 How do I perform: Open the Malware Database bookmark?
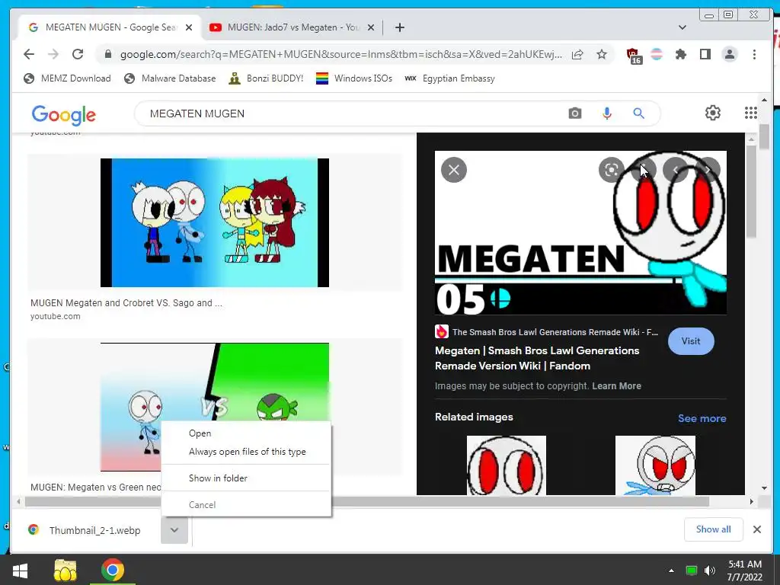(x=170, y=78)
